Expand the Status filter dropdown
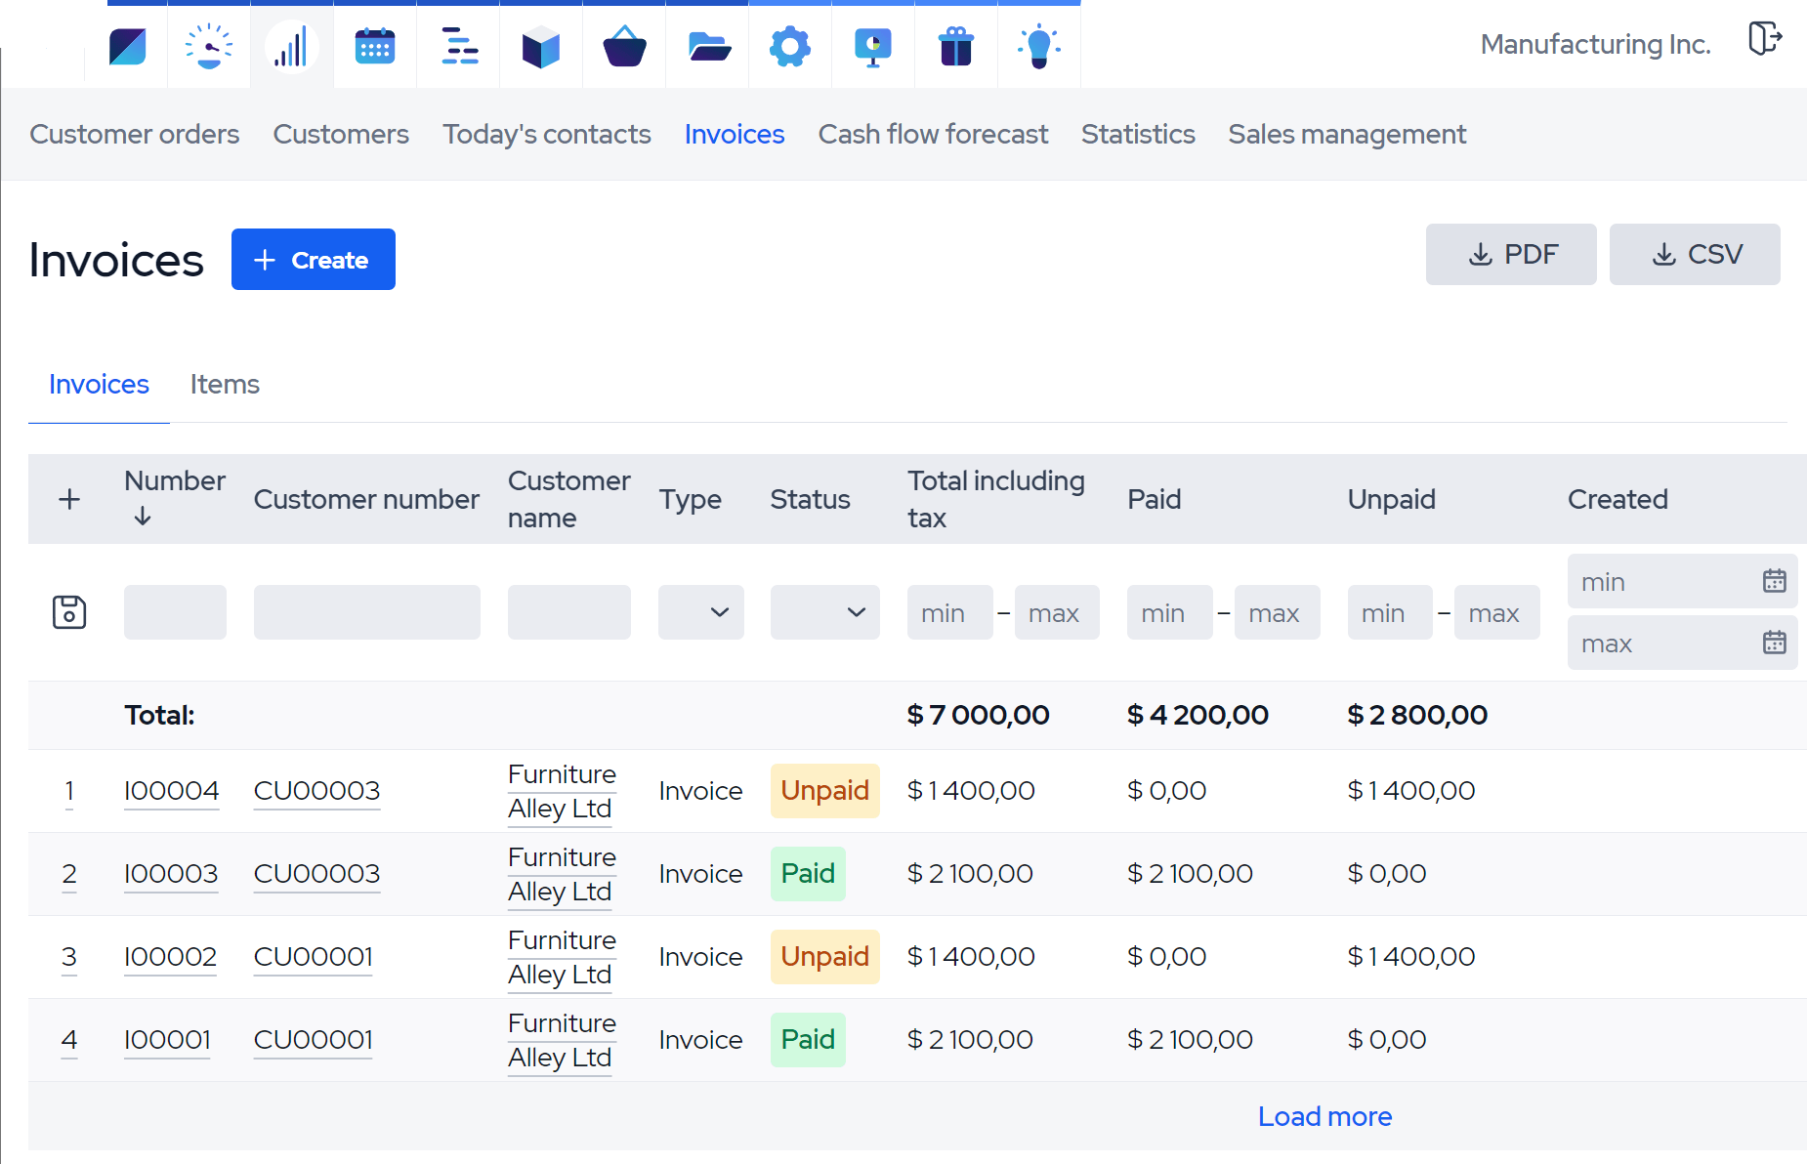This screenshot has width=1807, height=1164. click(x=824, y=612)
